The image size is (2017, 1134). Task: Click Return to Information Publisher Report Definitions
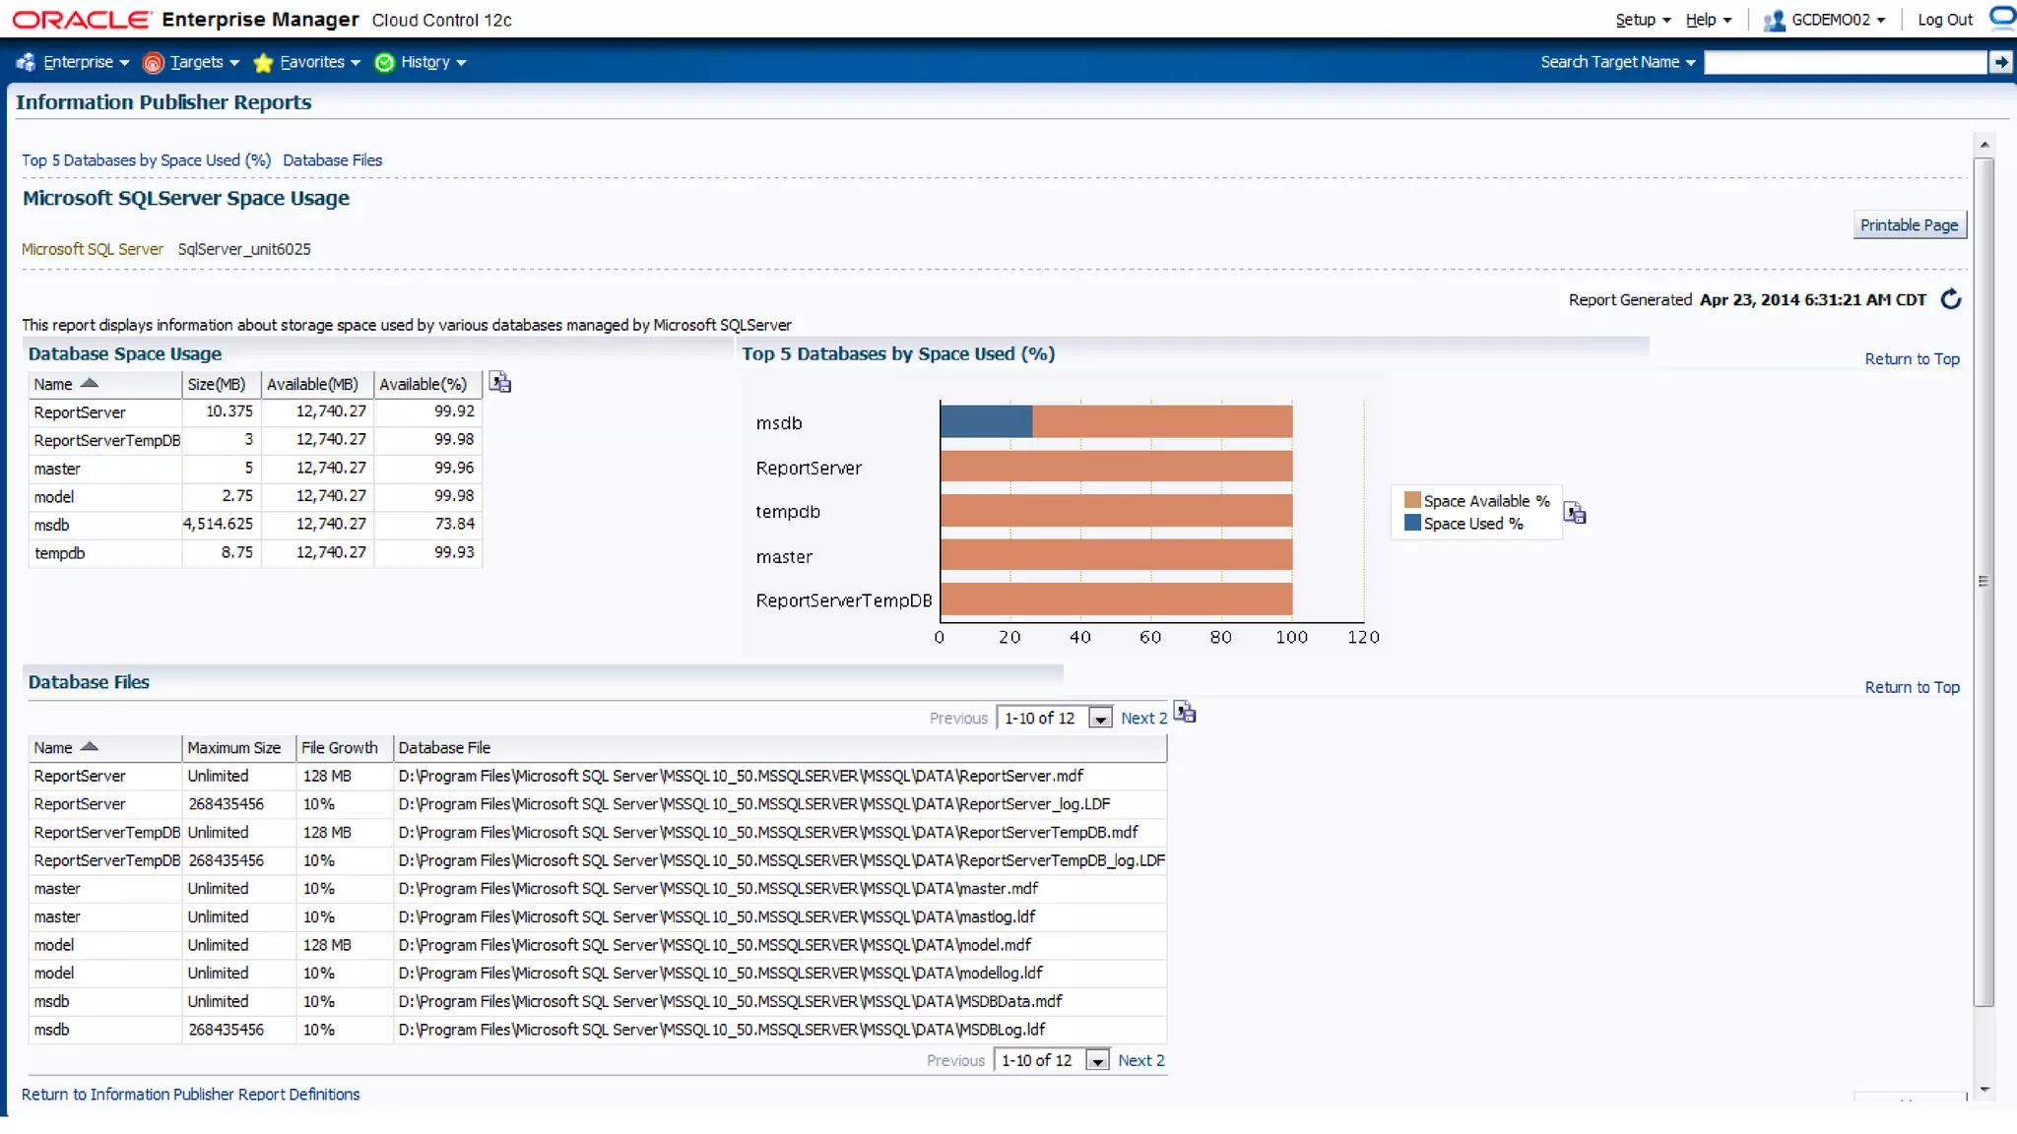[190, 1095]
